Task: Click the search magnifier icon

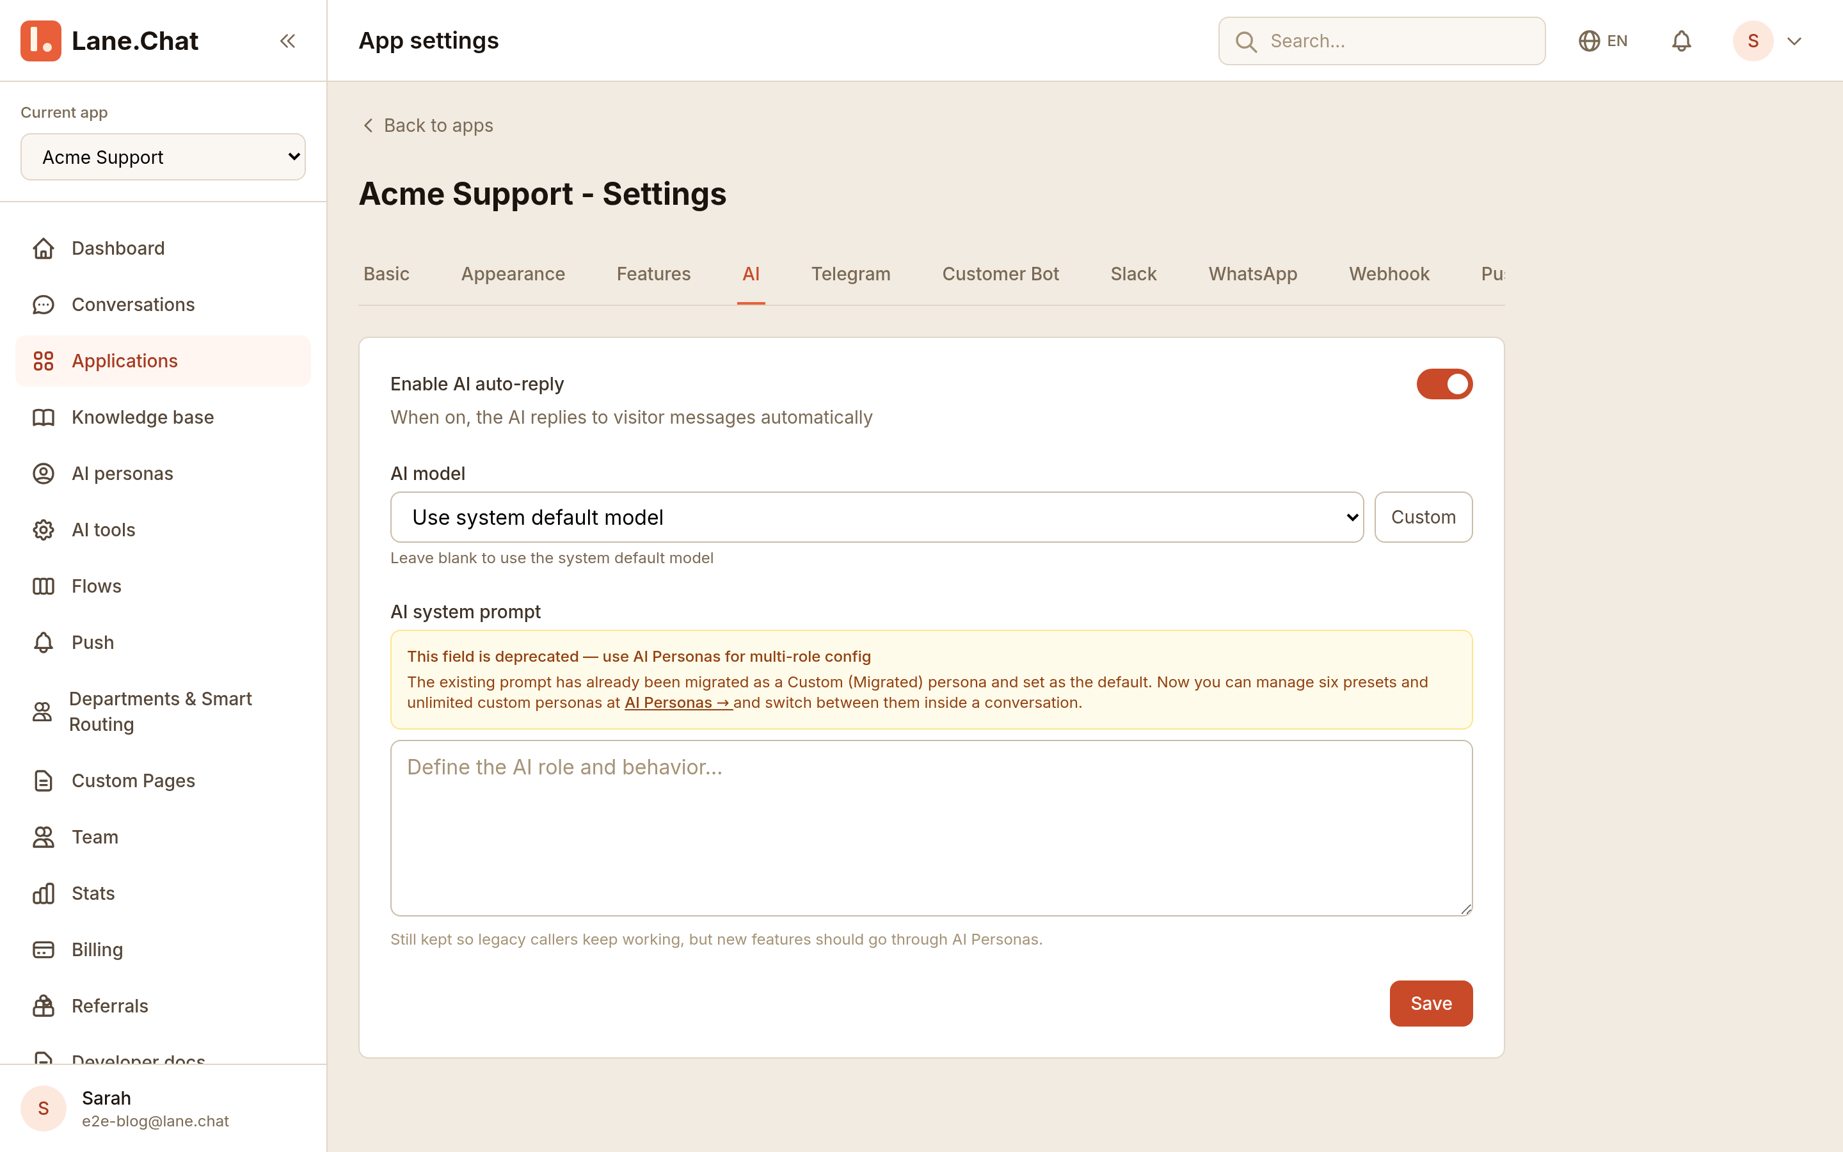Action: pos(1246,41)
